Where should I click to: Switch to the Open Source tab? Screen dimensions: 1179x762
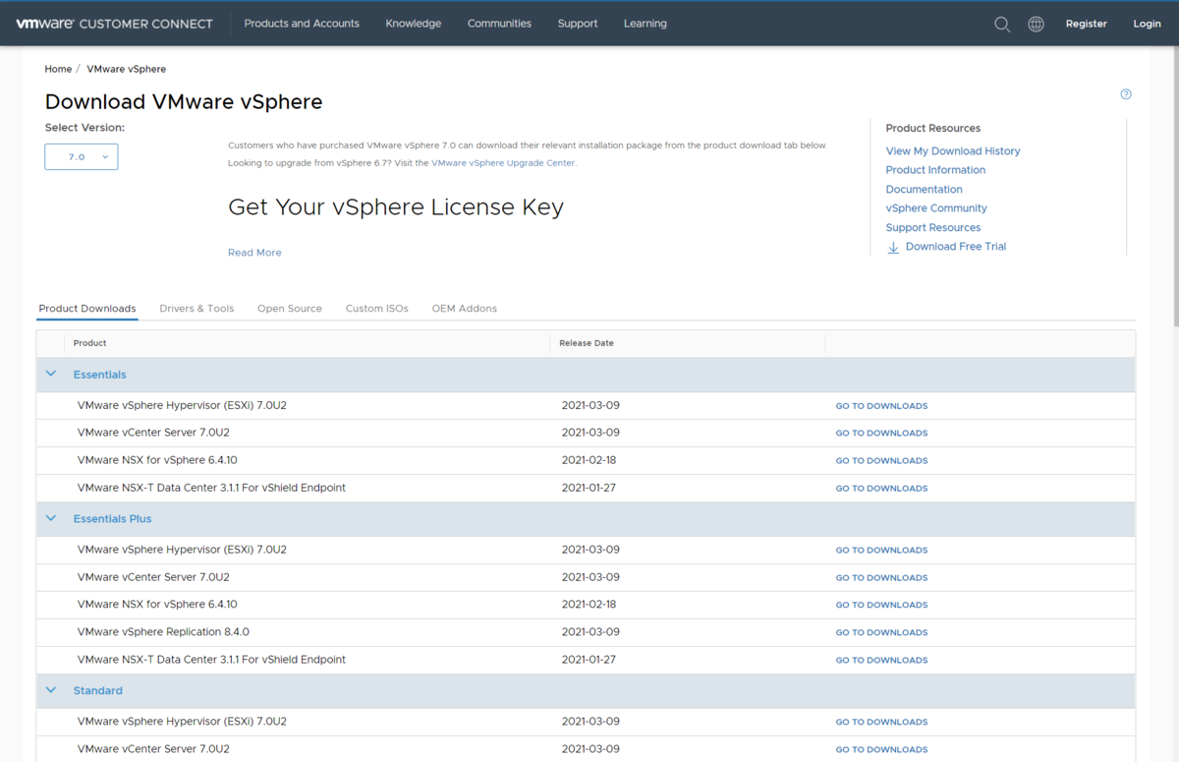pos(290,309)
